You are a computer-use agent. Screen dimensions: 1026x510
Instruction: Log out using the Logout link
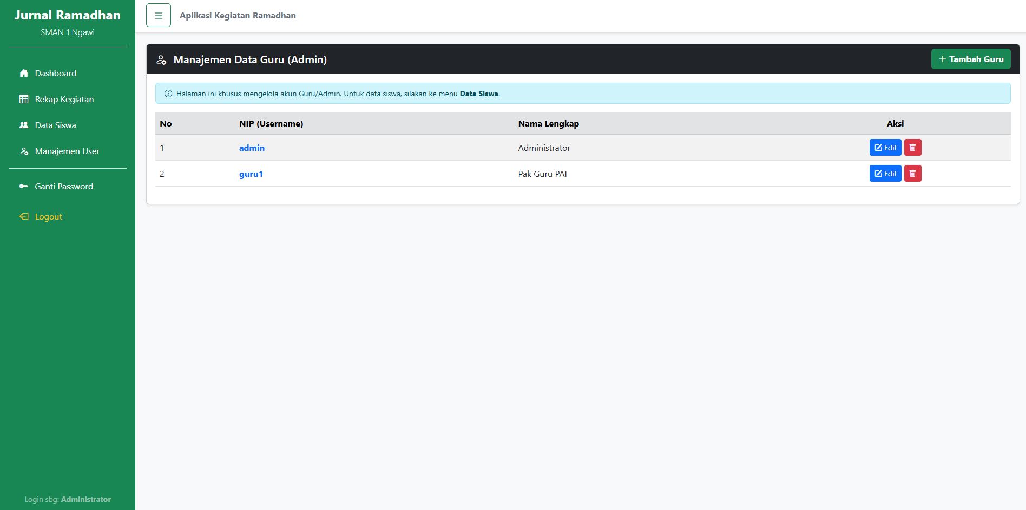click(x=49, y=217)
